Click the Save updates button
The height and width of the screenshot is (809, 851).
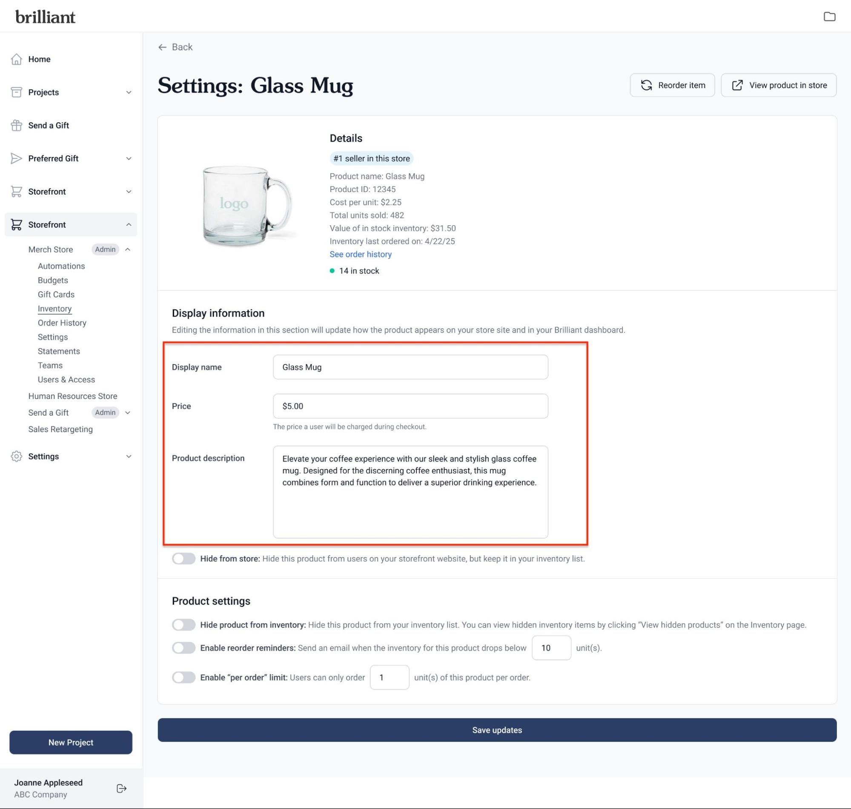click(x=497, y=730)
